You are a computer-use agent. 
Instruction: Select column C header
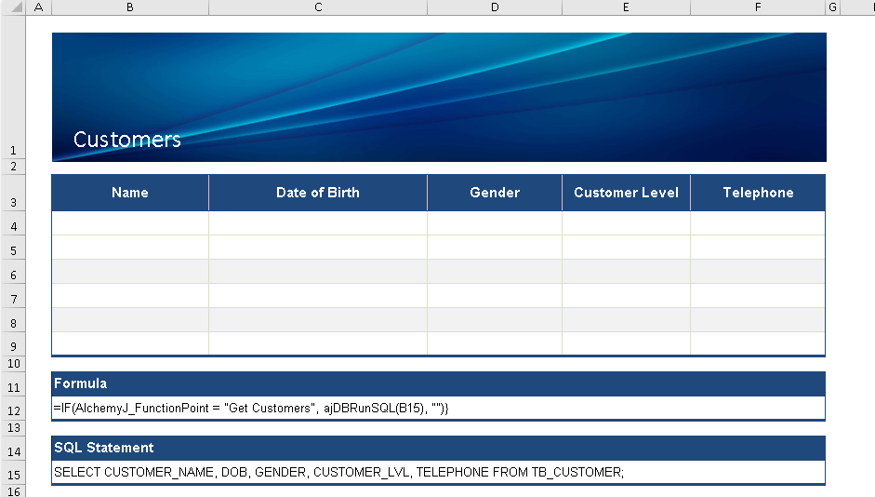[318, 7]
